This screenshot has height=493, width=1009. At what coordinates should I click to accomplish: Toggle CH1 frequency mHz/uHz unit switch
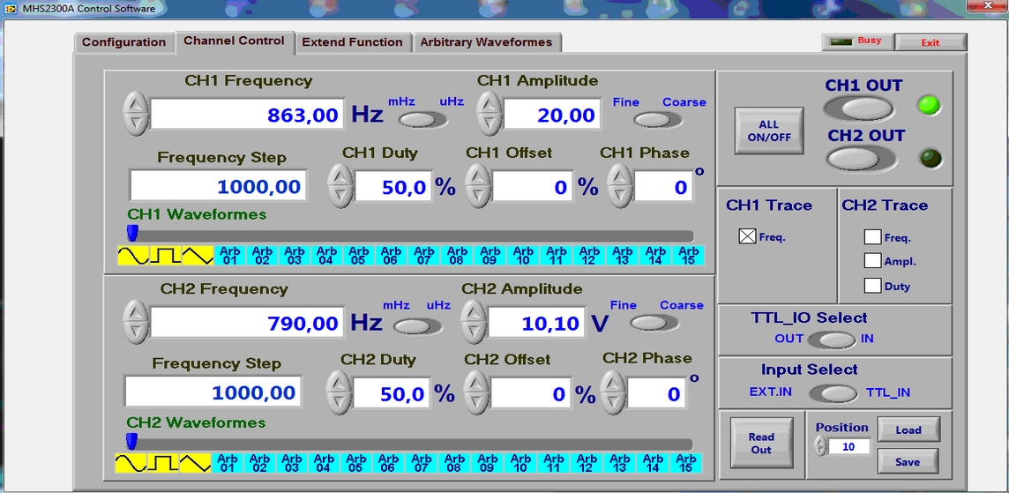click(x=423, y=120)
